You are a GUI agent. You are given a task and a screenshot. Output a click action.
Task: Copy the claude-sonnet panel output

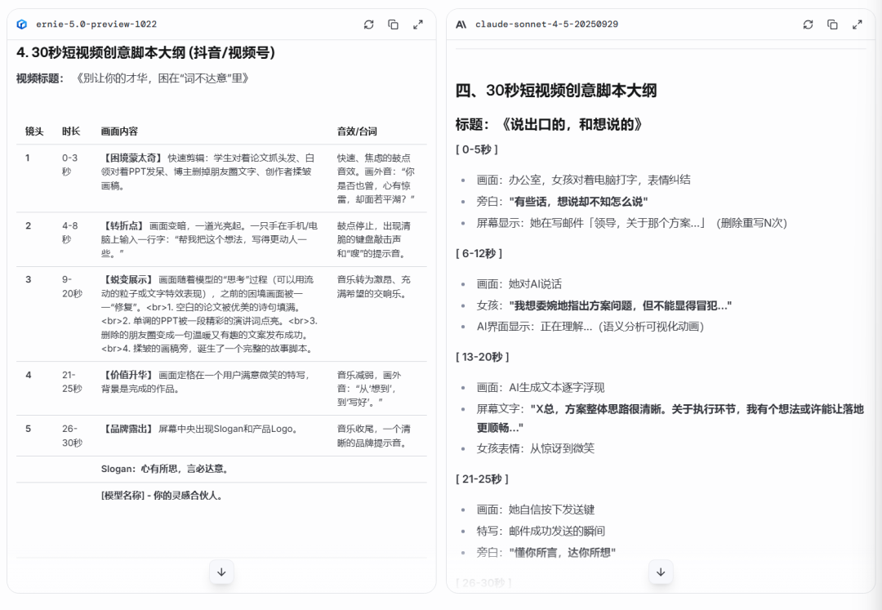(x=832, y=24)
